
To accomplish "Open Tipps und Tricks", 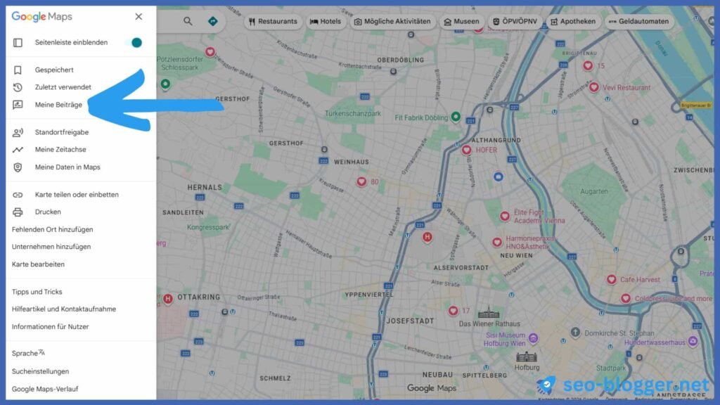I will point(37,292).
